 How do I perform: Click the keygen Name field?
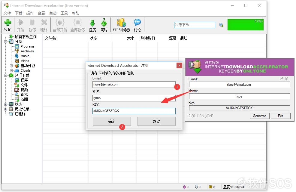[239, 96]
